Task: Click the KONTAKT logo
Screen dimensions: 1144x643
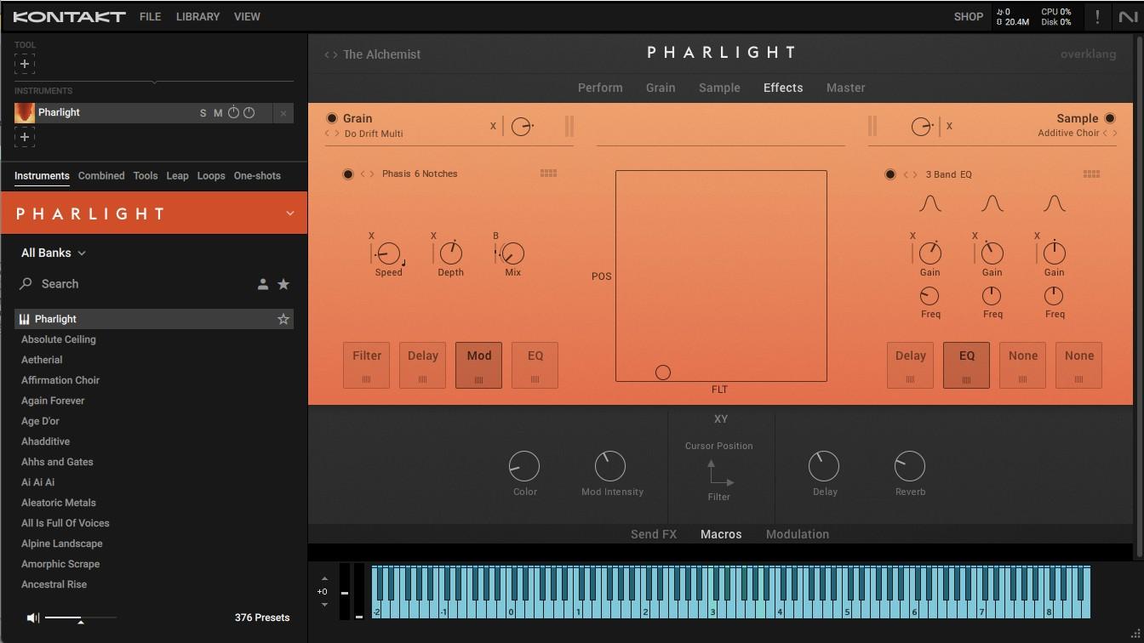Action: (x=68, y=16)
